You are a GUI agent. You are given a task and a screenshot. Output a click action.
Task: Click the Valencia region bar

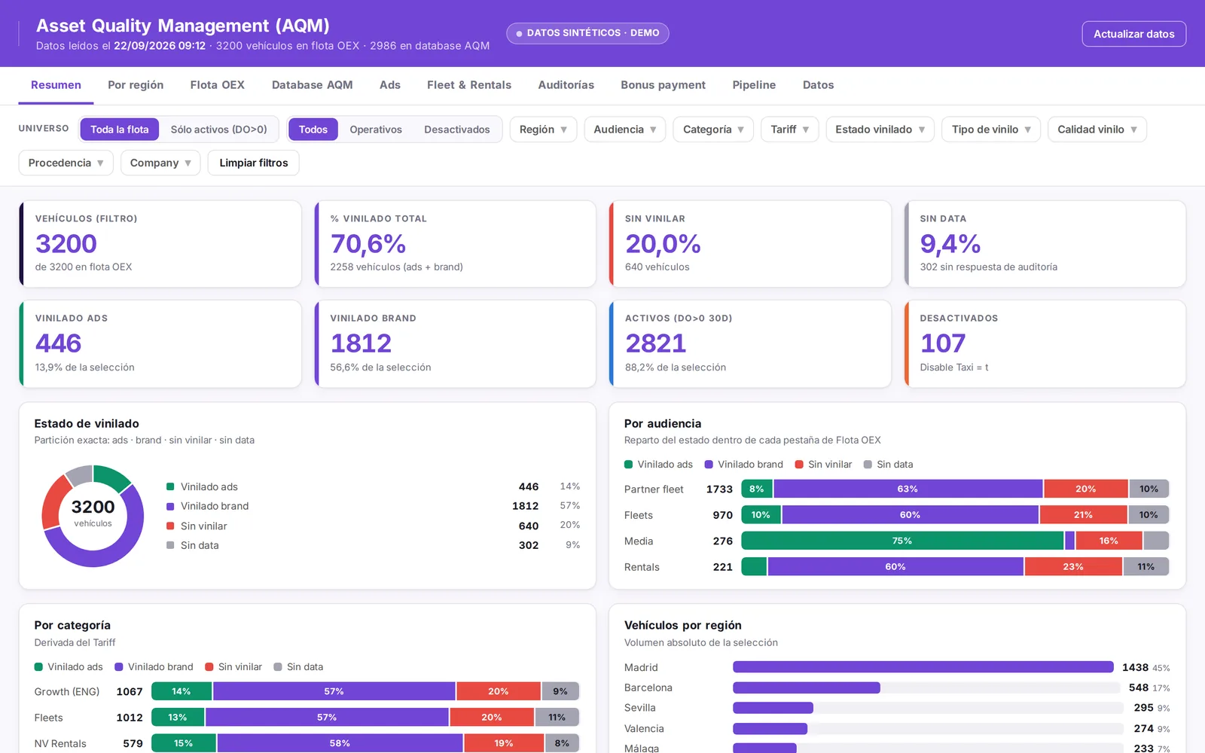point(770,729)
